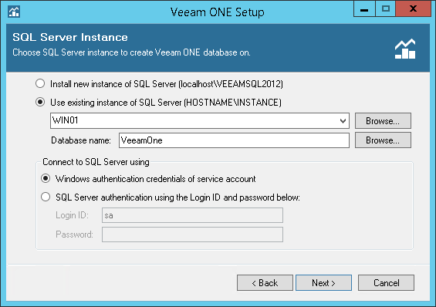Image resolution: width=436 pixels, height=307 pixels.
Task: Choose SQL Server authentication option
Action: click(46, 197)
